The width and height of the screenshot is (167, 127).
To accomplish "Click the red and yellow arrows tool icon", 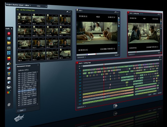I will point(9,58).
